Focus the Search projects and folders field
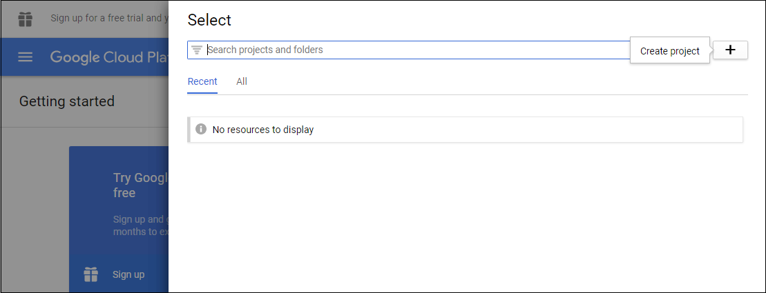This screenshot has height=293, width=766. [x=409, y=50]
